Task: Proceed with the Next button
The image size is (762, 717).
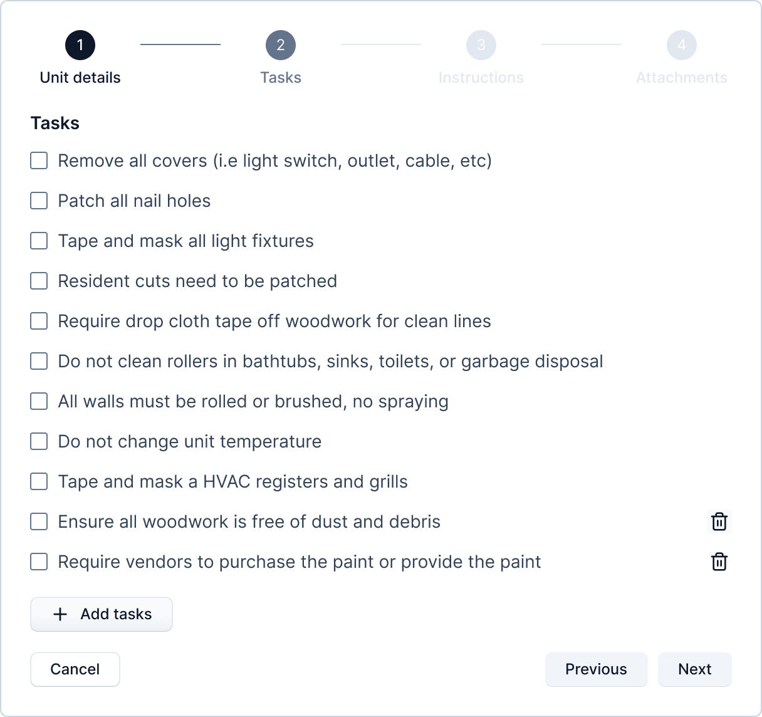Action: click(x=694, y=669)
